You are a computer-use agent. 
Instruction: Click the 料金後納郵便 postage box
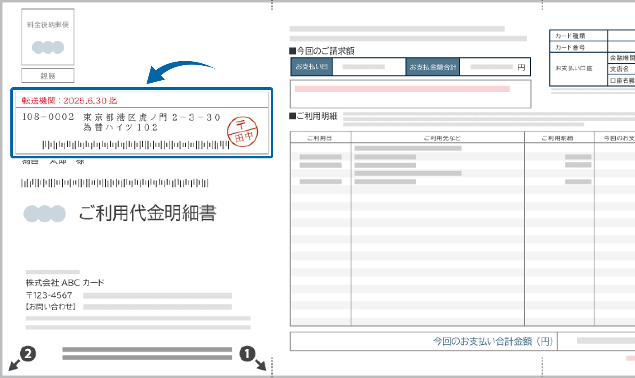(x=48, y=37)
